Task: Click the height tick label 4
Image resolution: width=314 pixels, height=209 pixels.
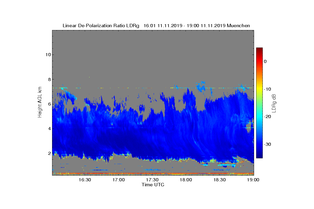Action: pyautogui.click(x=49, y=129)
